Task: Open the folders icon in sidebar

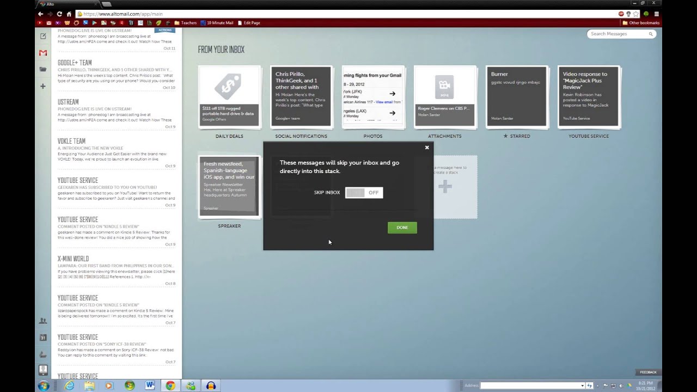Action: pyautogui.click(x=43, y=70)
